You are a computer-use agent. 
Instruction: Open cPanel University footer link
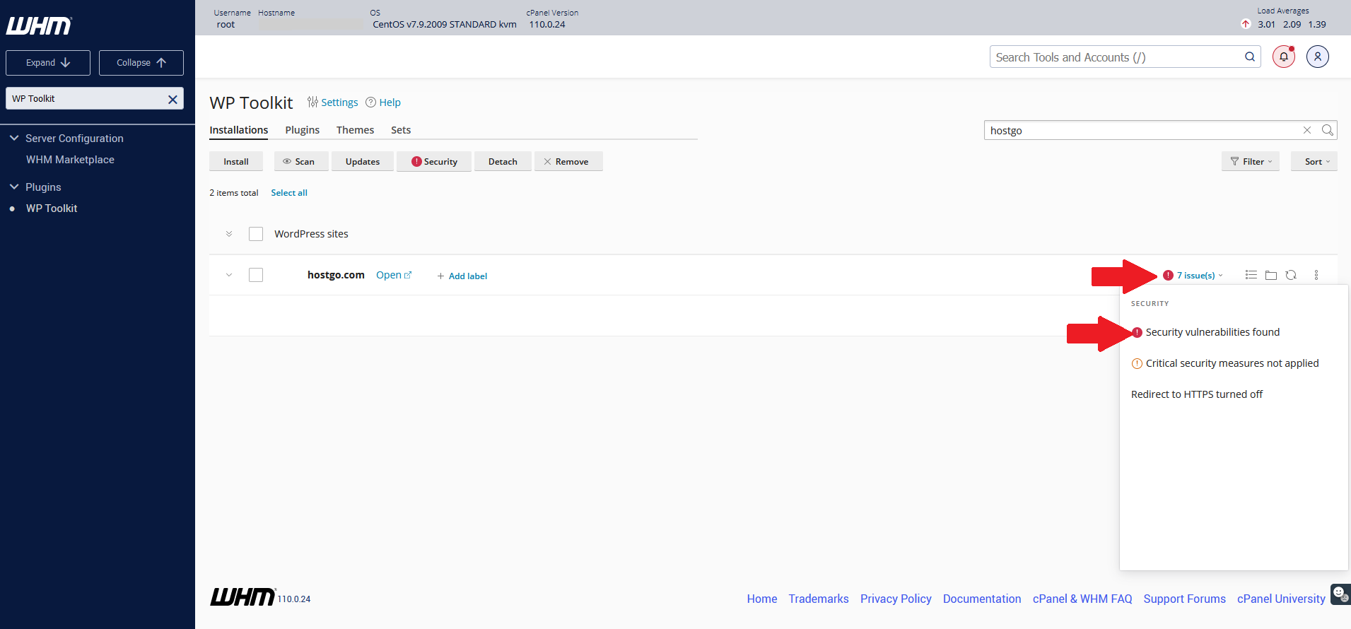(x=1281, y=599)
